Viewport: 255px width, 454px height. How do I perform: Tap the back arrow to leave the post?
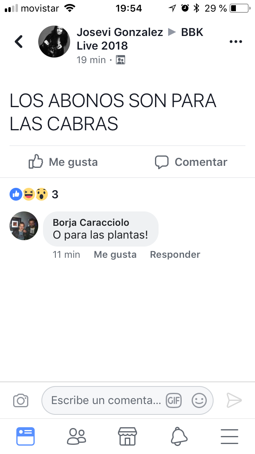[x=19, y=42]
